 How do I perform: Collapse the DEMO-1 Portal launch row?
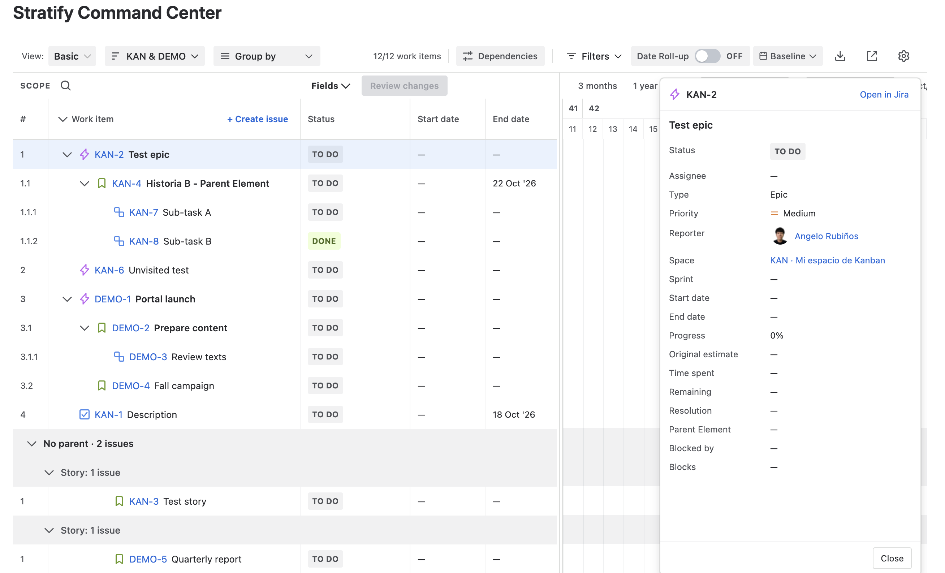coord(67,299)
